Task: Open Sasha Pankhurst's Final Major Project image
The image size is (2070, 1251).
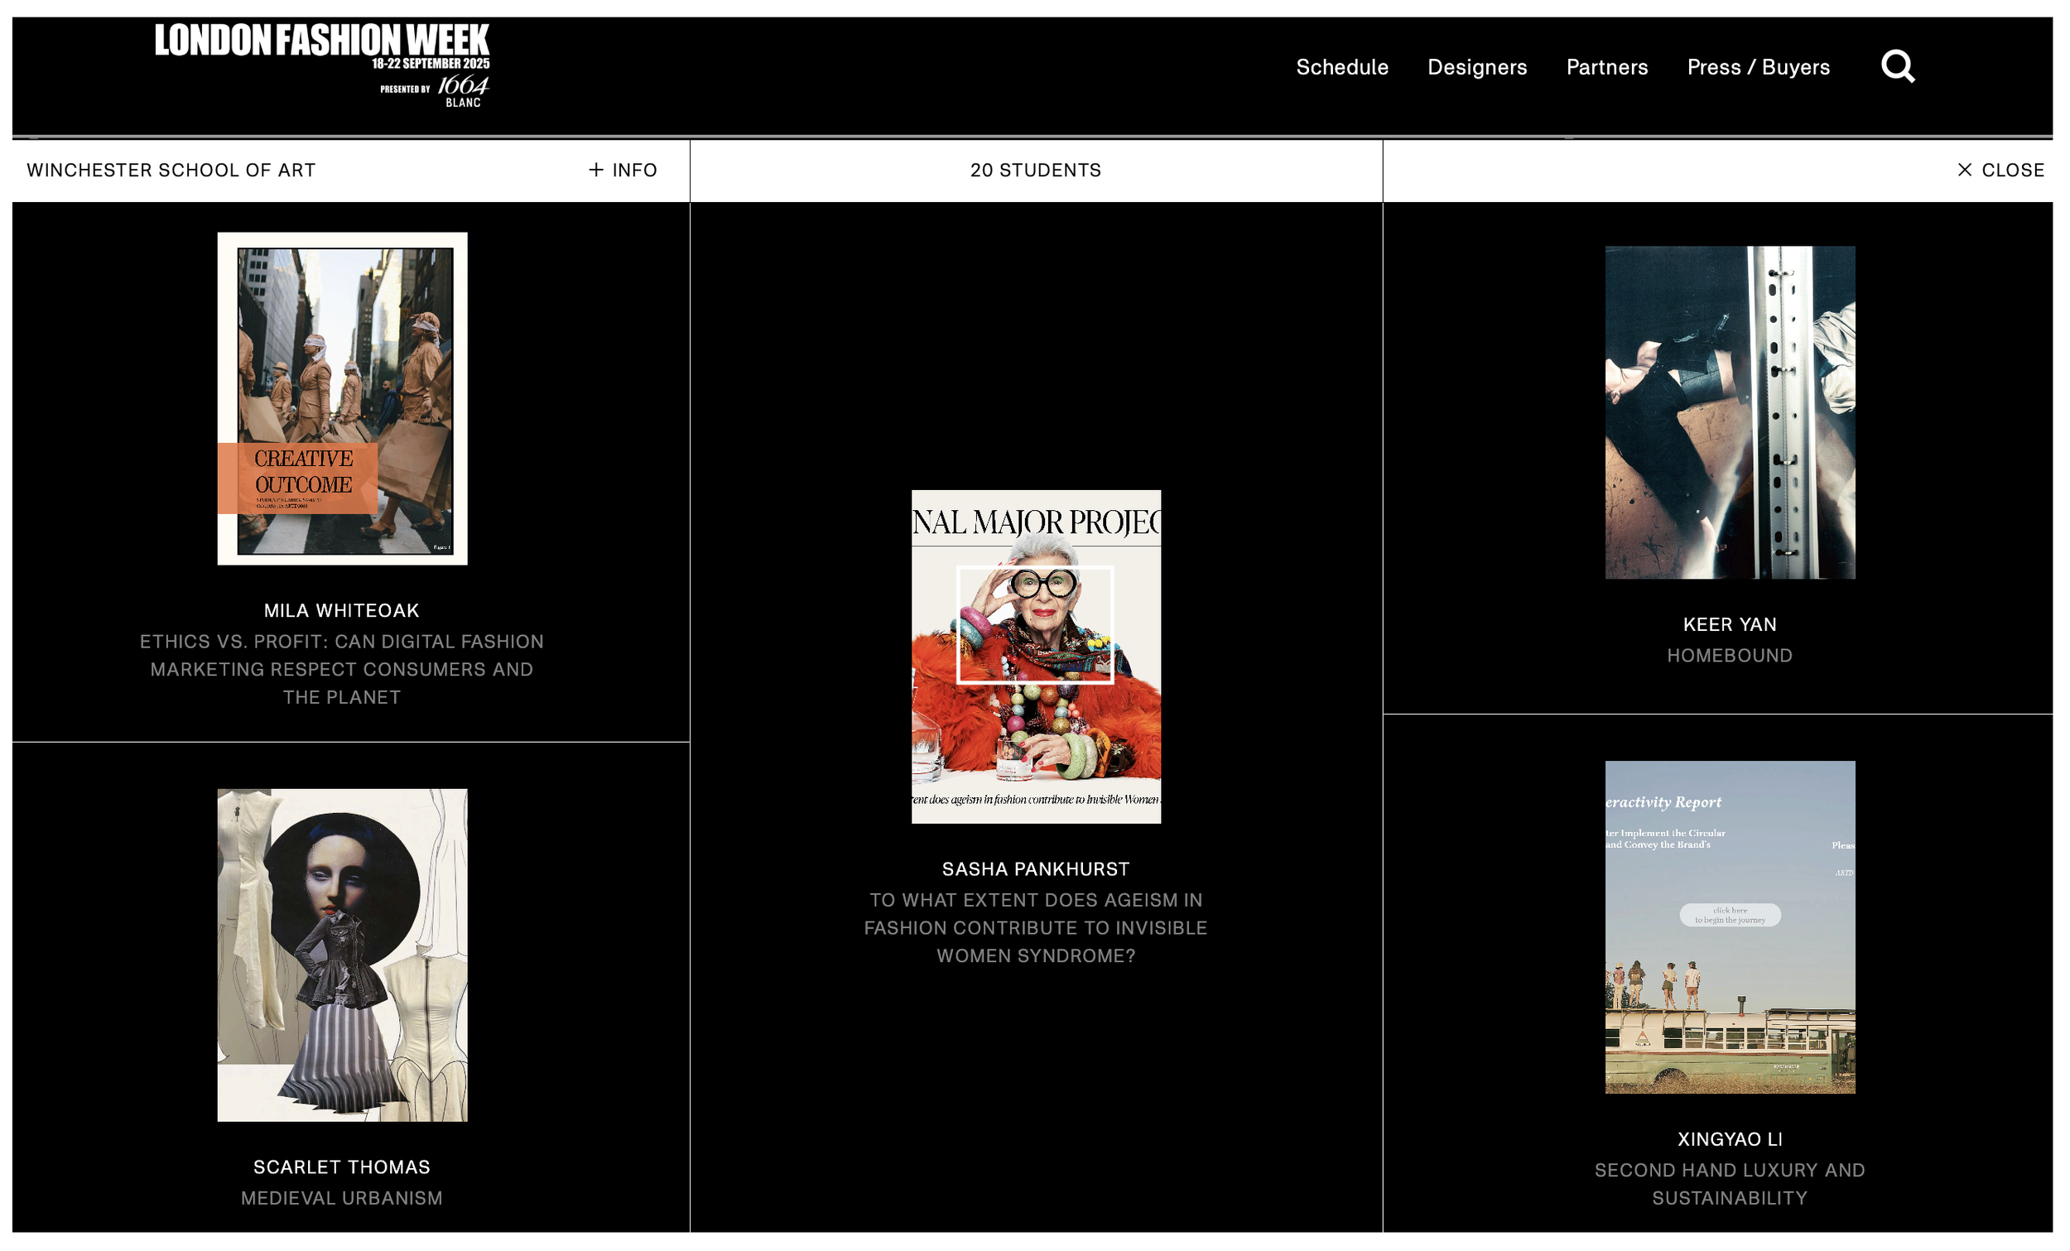Action: [1036, 657]
